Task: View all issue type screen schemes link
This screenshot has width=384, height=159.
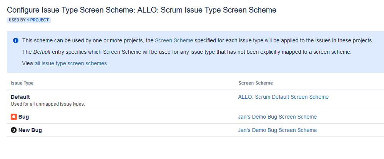Action: [71, 64]
